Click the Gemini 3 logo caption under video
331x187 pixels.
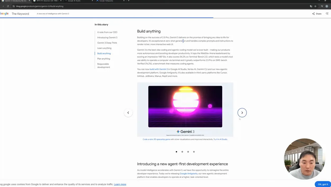(185, 132)
